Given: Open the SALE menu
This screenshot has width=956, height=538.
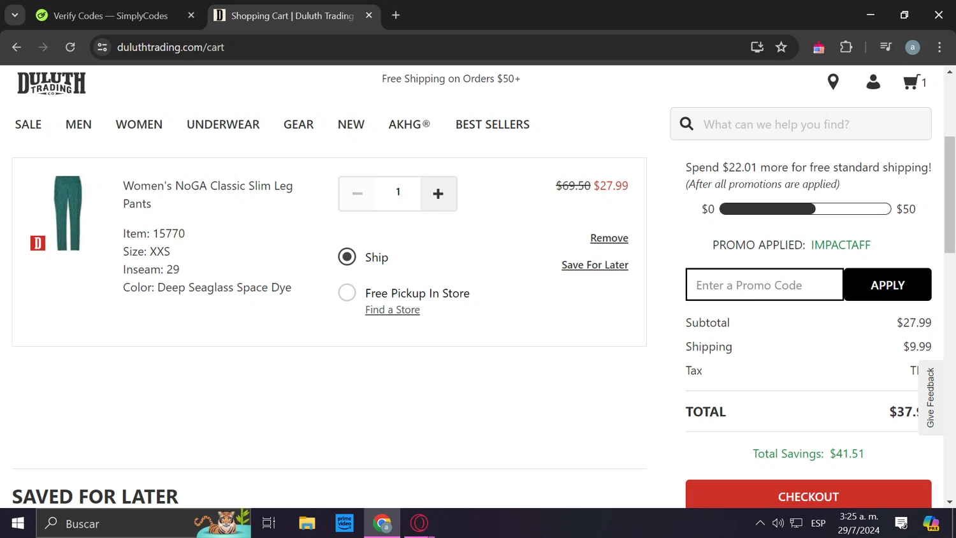Looking at the screenshot, I should point(28,124).
